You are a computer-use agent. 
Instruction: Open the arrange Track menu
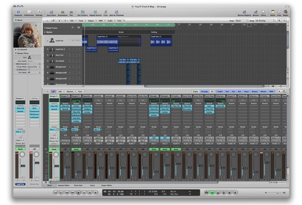pos(82,21)
